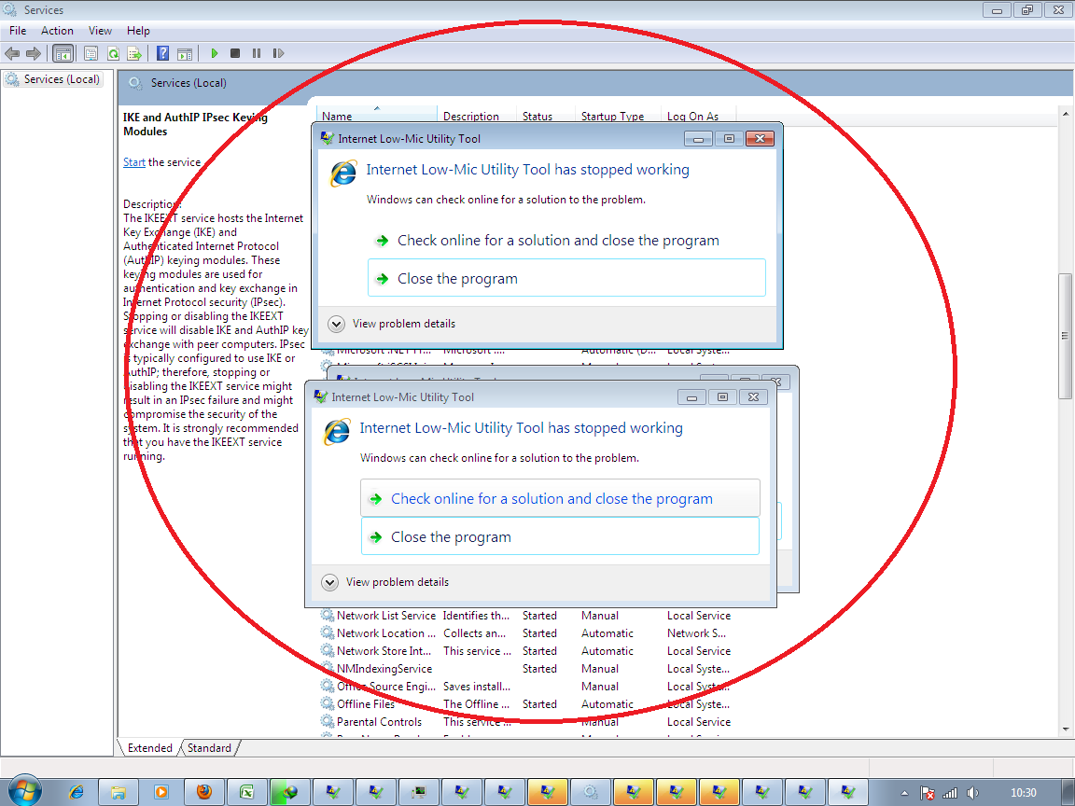Click 'Saves install...' description cell
Screen dimensions: 1075x806
coord(477,686)
